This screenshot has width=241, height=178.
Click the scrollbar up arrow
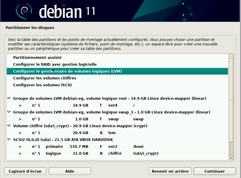click(231, 56)
